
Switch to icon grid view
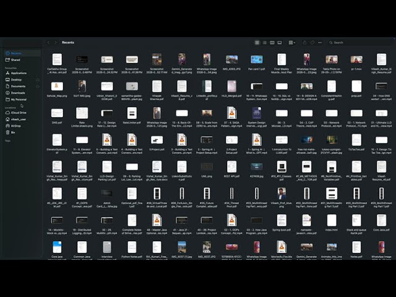point(257,43)
